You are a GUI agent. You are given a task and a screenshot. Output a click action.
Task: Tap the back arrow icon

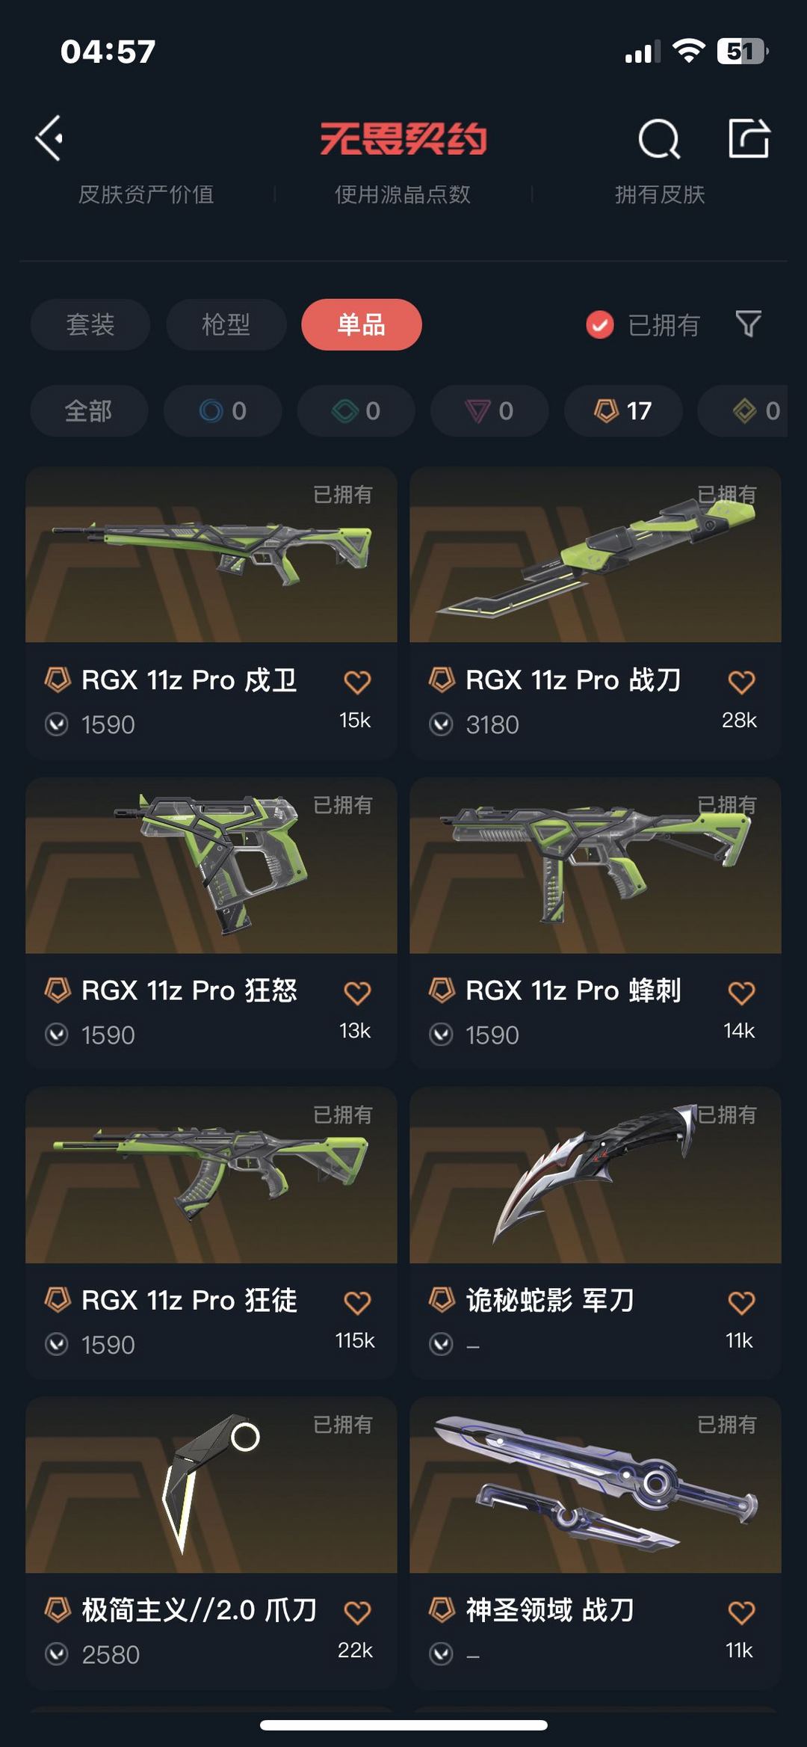(x=49, y=138)
